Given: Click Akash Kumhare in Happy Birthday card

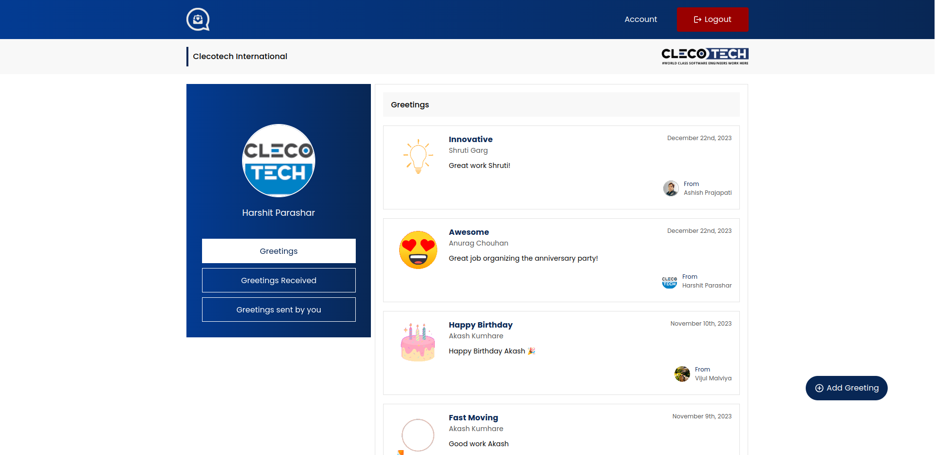Looking at the screenshot, I should point(476,336).
